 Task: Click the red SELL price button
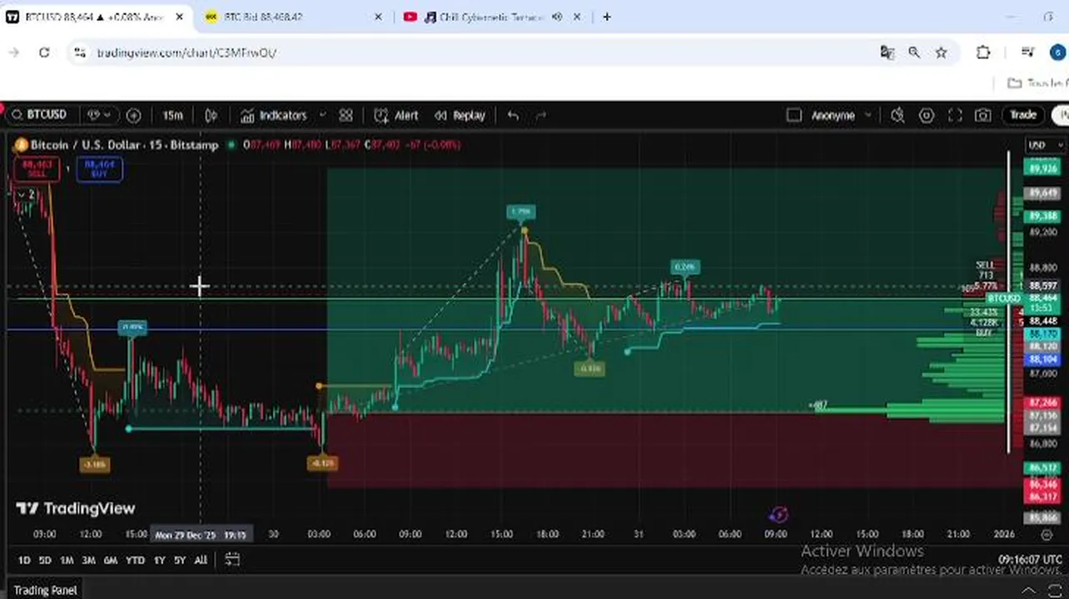tap(36, 169)
